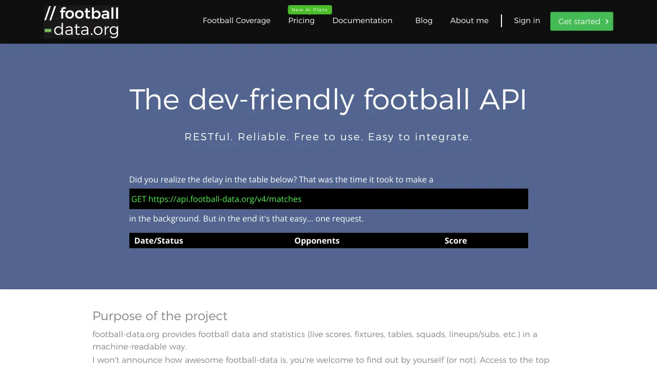Viewport: 657px width, 370px height.
Task: Click the Sign in link
Action: 527,21
